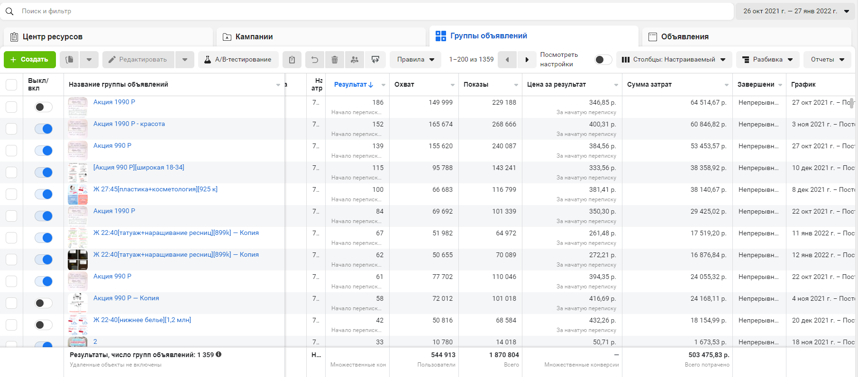The image size is (858, 377).
Task: Open the 'Столбцы: Настраиваемый' dropdown
Action: click(674, 60)
